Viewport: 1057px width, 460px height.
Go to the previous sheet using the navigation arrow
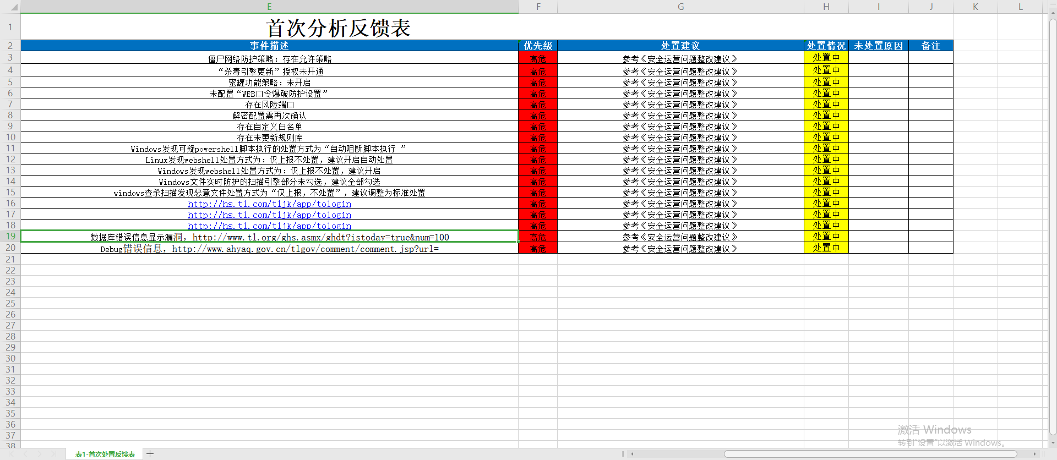tap(25, 454)
